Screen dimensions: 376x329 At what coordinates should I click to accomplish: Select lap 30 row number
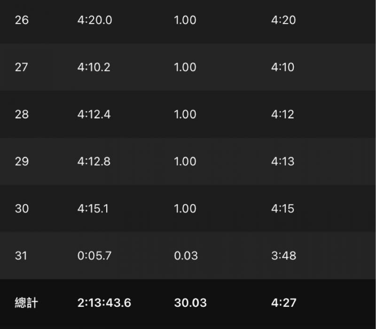(22, 208)
